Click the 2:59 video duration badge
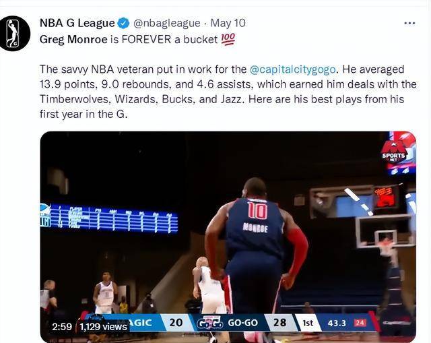Screen dimensions: 431x343 click(x=62, y=327)
